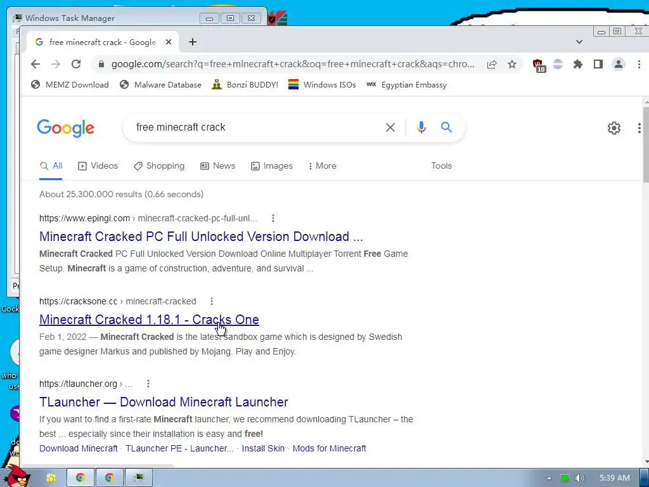
Task: Bookmark this page with the star
Action: 512,64
